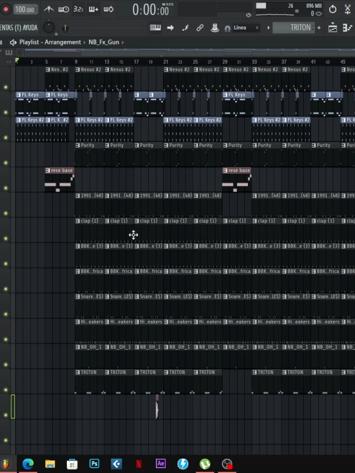Mute the track holding 1991..(48) clips
The height and width of the screenshot is (473, 355).
point(5,213)
